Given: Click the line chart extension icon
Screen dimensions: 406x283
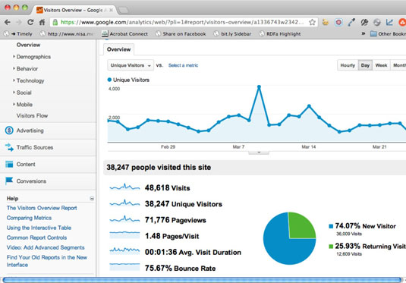Looking at the screenshot, I should (389, 22).
